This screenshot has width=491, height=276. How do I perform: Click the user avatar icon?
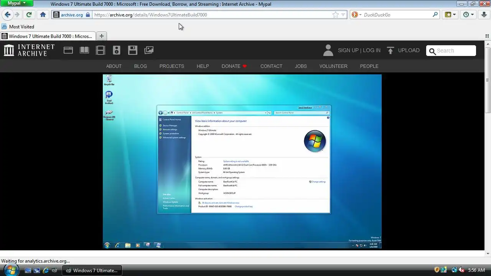click(x=328, y=50)
